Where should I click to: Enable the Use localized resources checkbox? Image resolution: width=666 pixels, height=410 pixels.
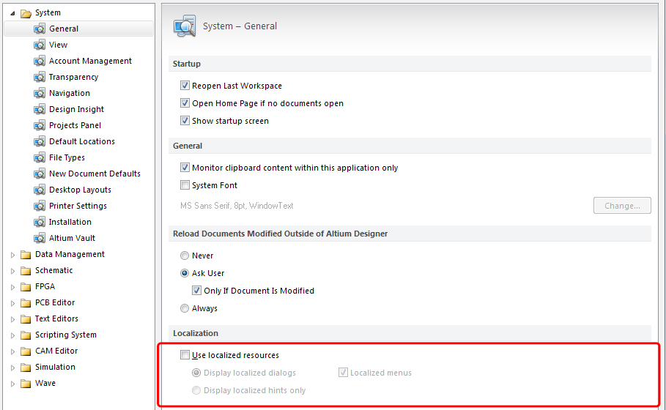point(185,355)
